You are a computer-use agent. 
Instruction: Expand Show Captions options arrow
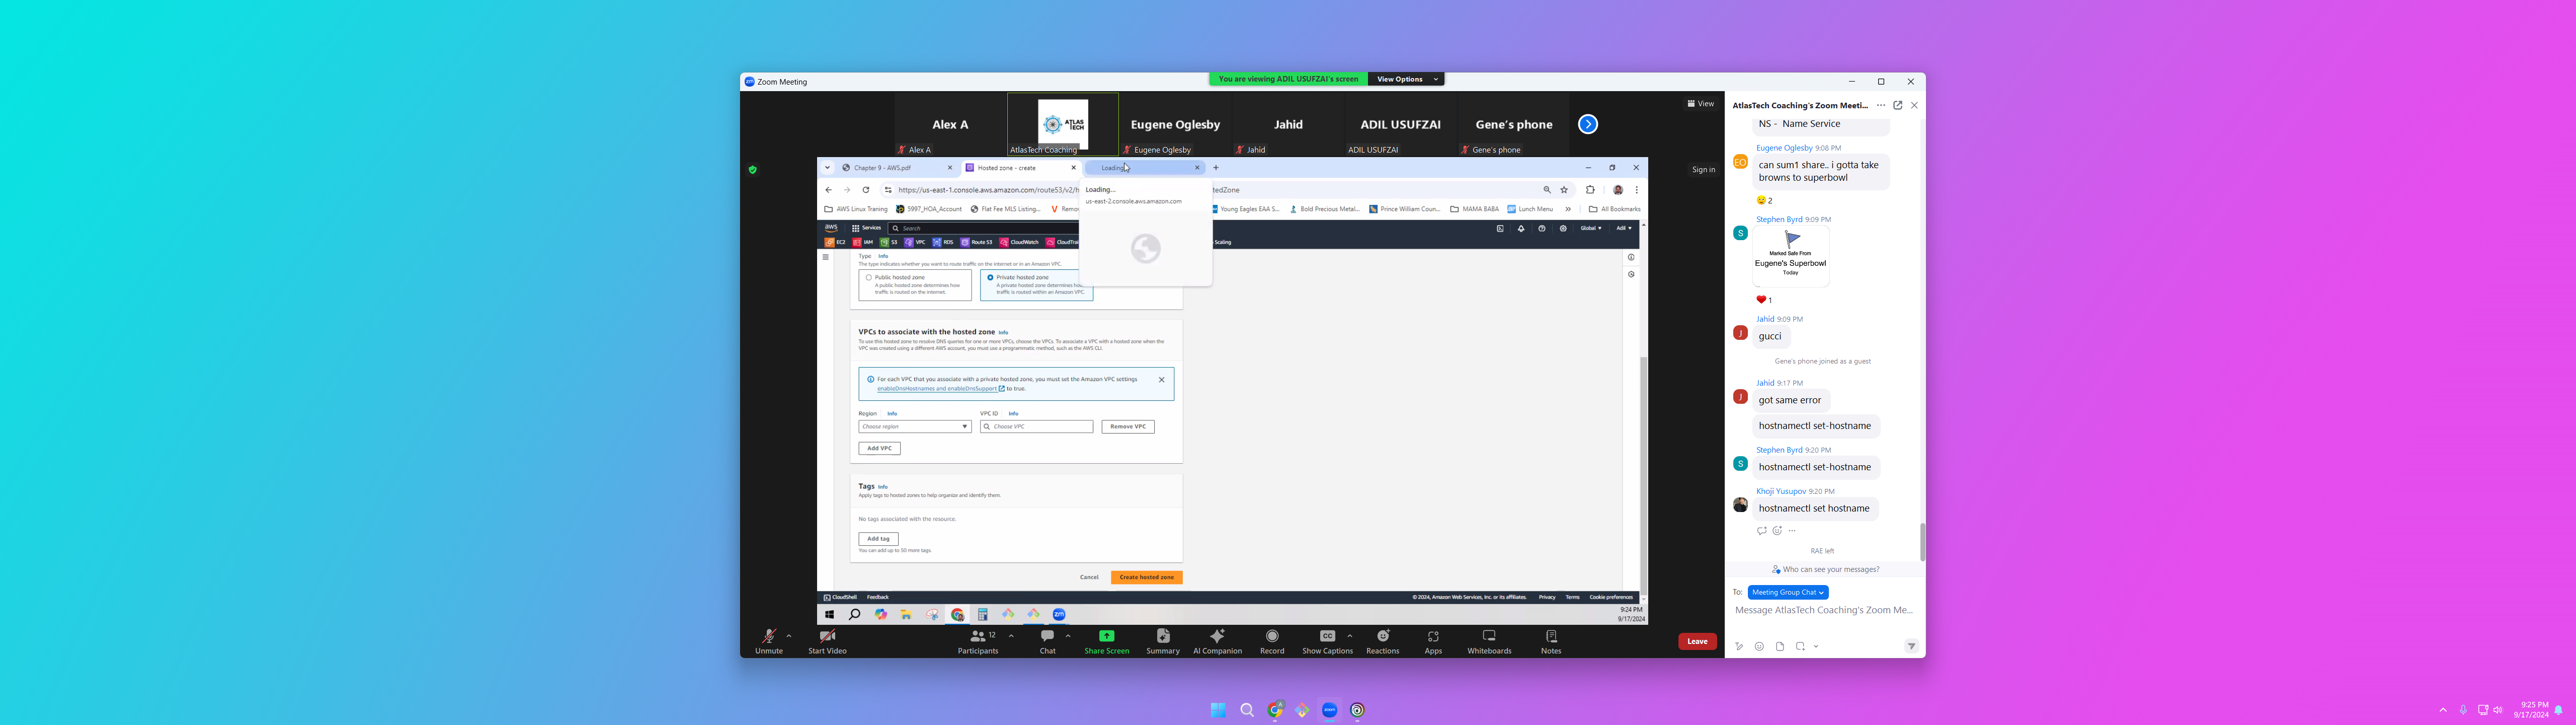pos(1350,635)
